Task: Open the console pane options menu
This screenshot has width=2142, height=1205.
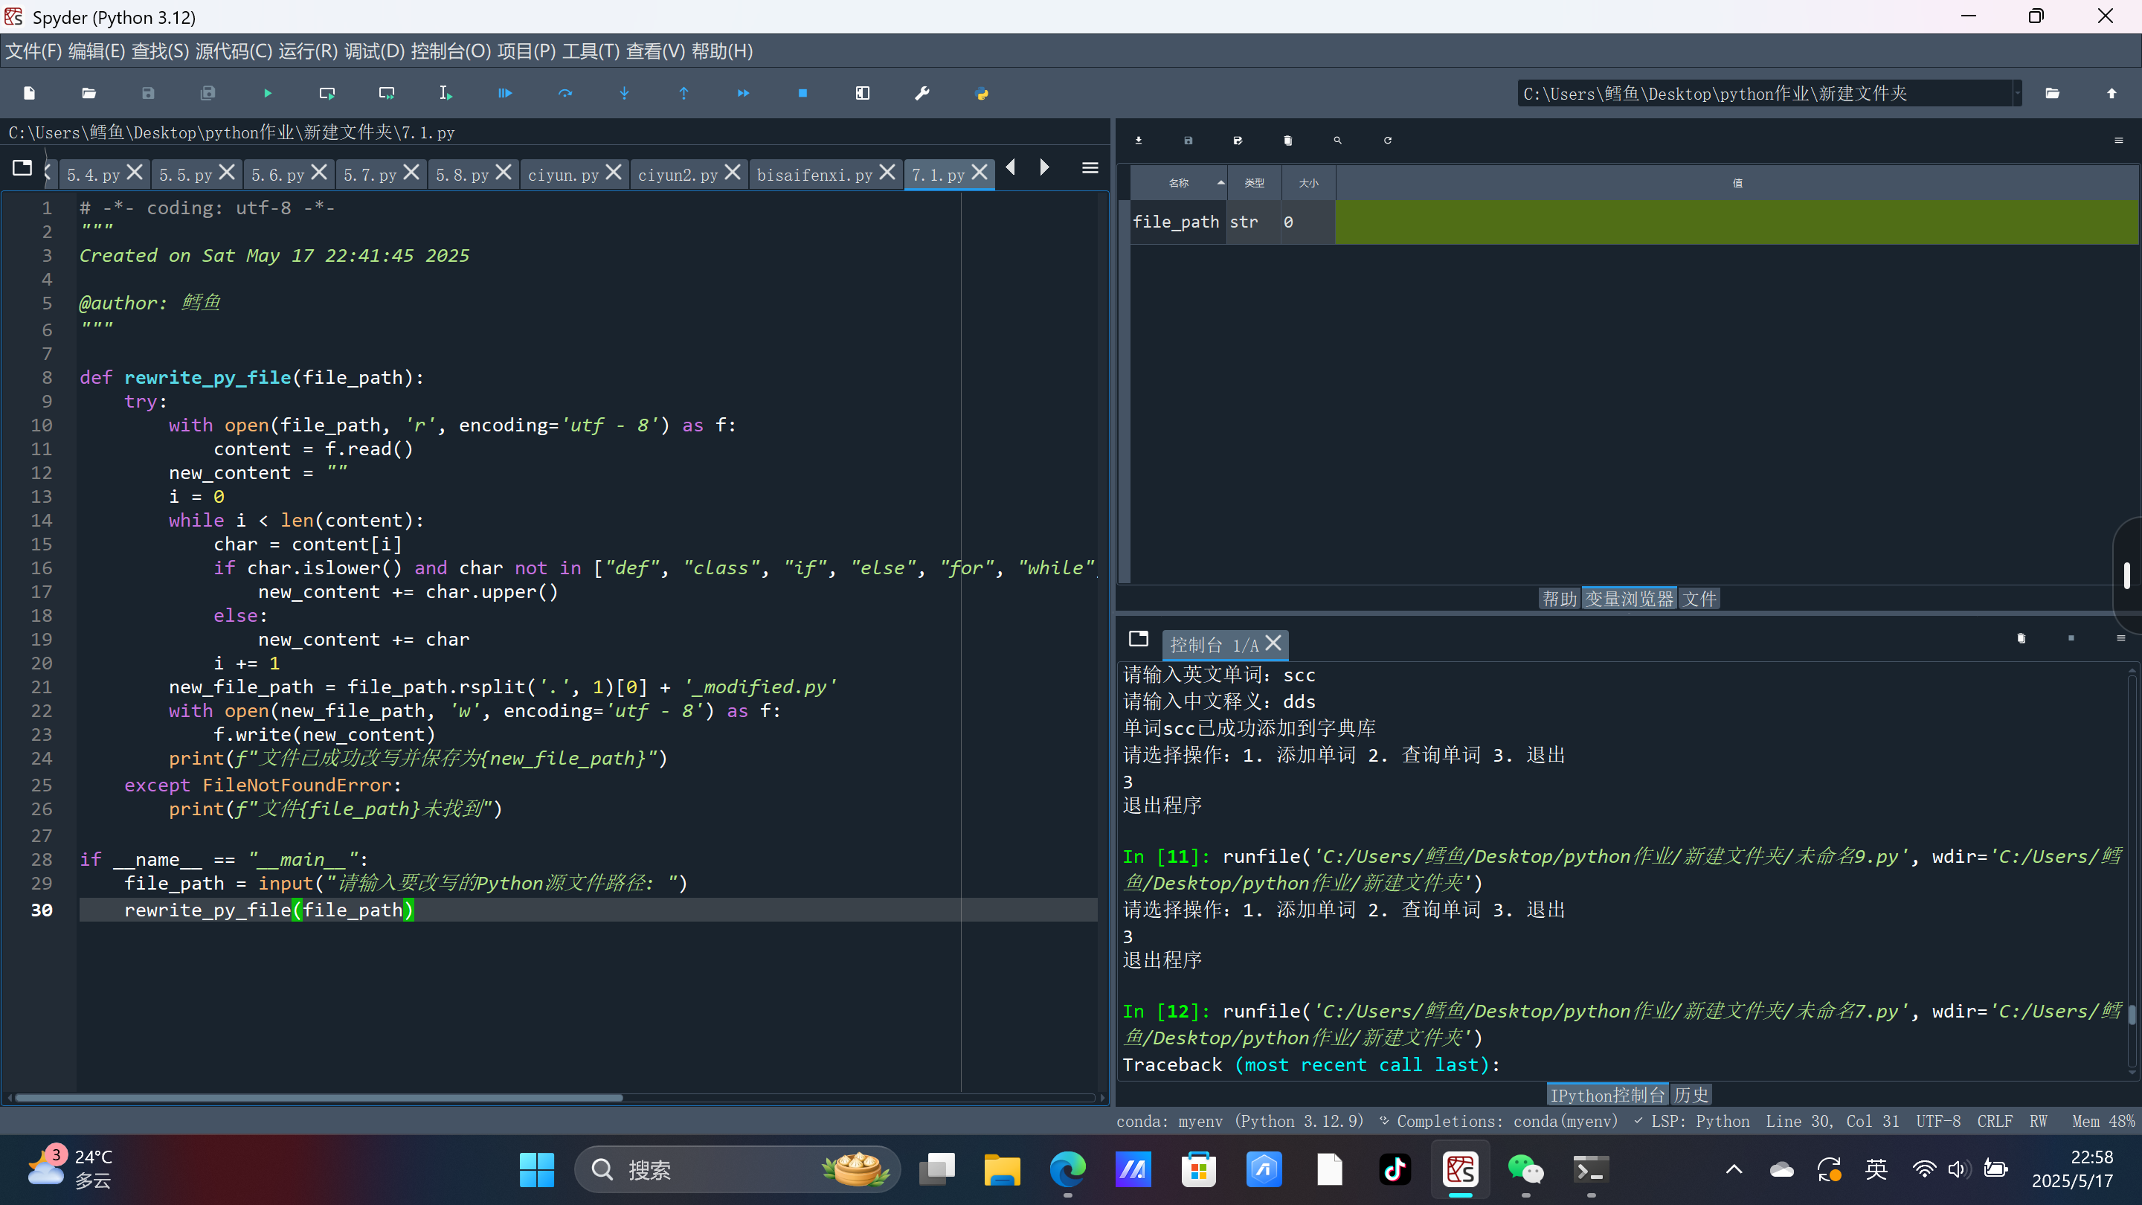Action: (2120, 638)
